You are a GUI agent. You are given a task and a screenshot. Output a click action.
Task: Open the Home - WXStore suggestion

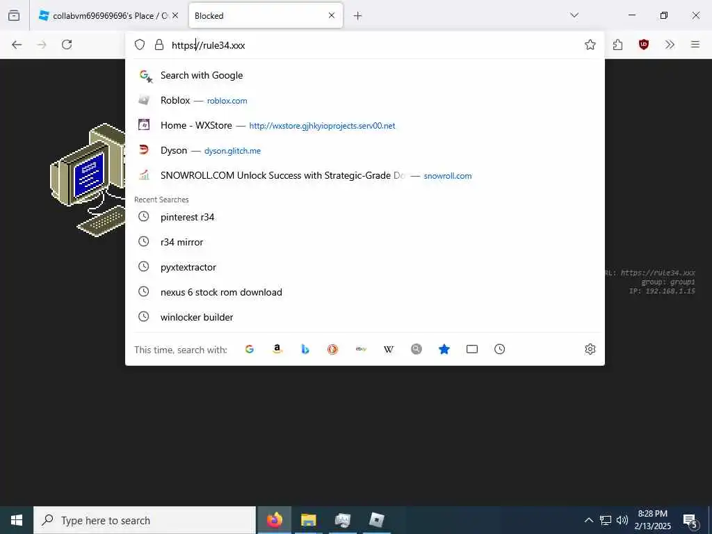pyautogui.click(x=364, y=125)
